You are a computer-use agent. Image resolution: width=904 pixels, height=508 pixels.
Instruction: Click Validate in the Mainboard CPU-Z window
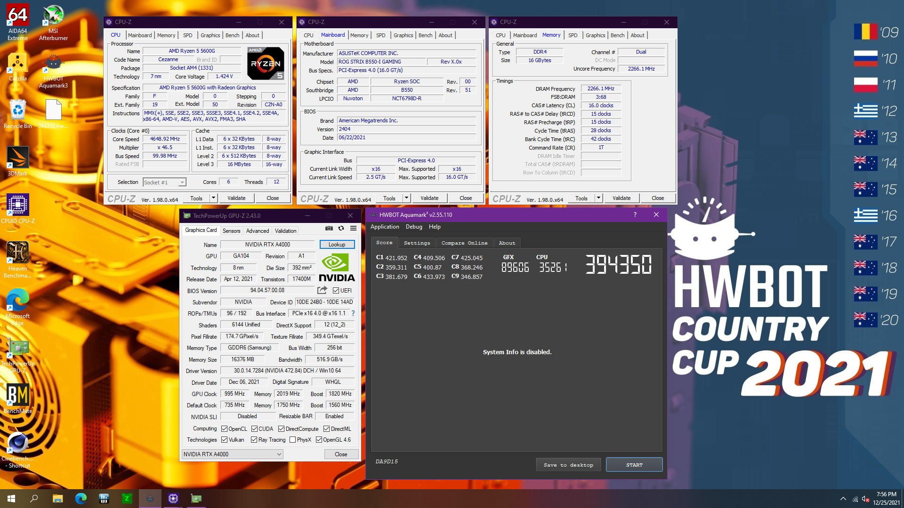[x=429, y=198]
